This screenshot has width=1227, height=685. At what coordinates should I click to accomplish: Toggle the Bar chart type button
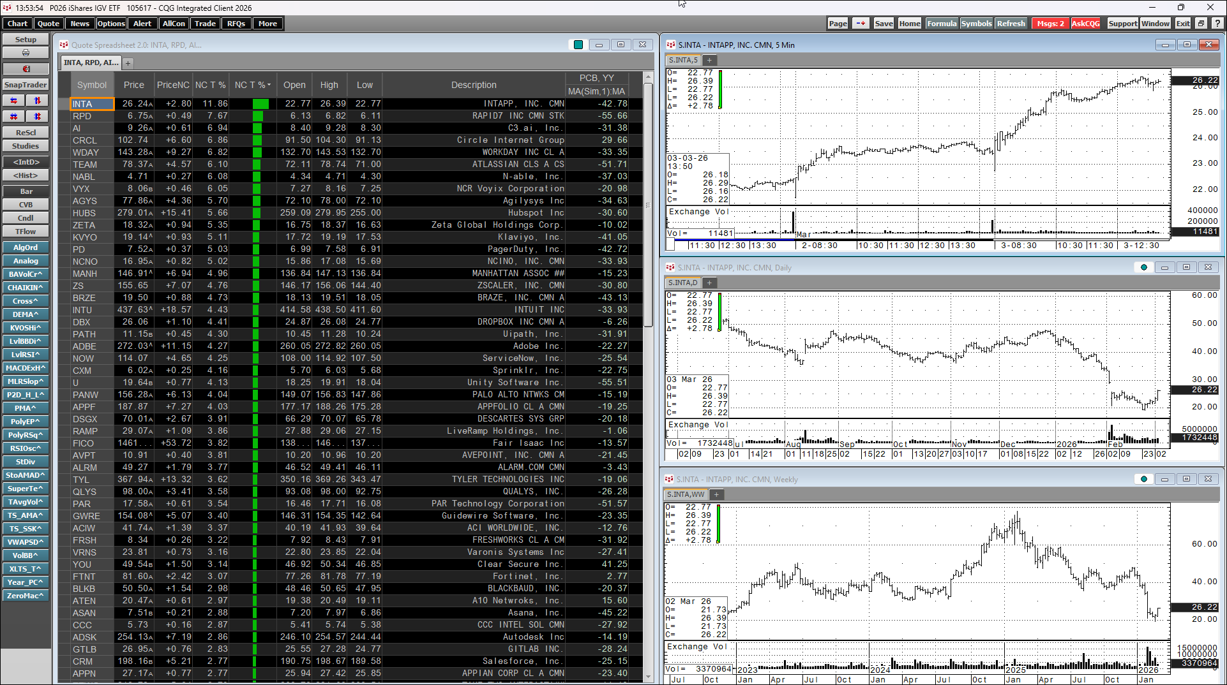click(x=26, y=191)
